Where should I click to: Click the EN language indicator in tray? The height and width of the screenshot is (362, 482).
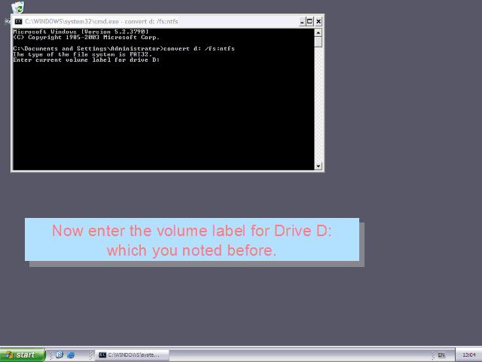[441, 354]
